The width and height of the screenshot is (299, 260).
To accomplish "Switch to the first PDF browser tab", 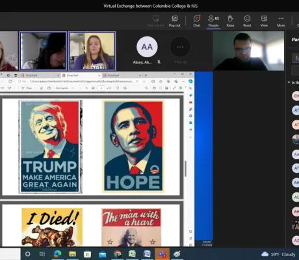I will [40, 75].
